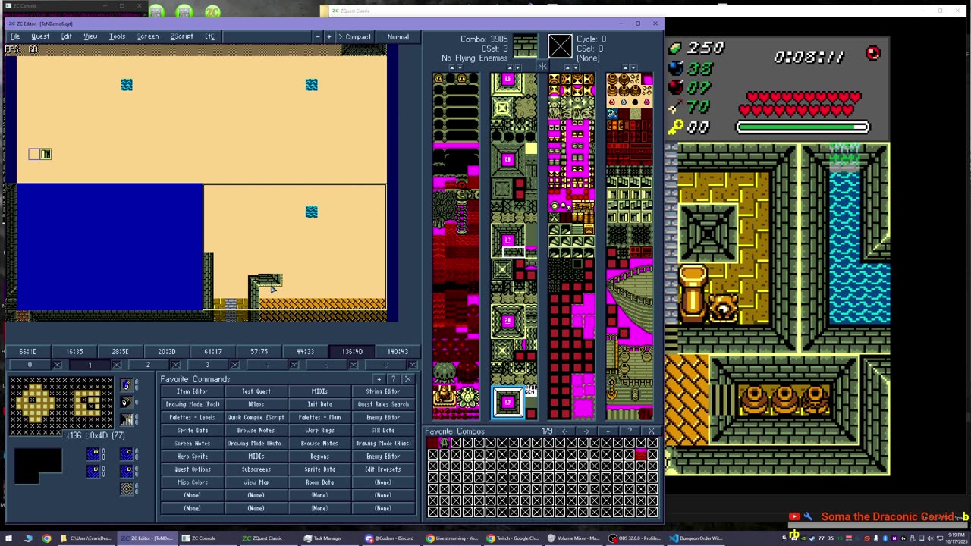Click the Test Quest command
Viewport: 971px width, 546px height.
[256, 391]
